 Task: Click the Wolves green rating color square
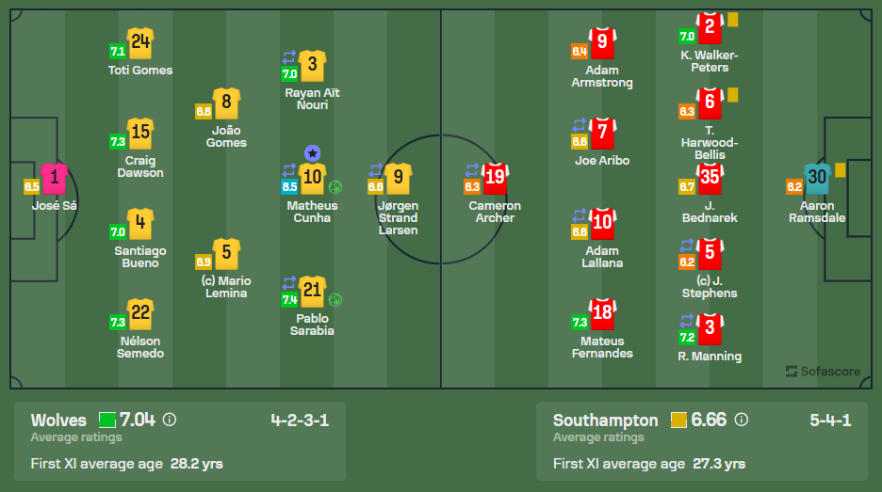[107, 421]
